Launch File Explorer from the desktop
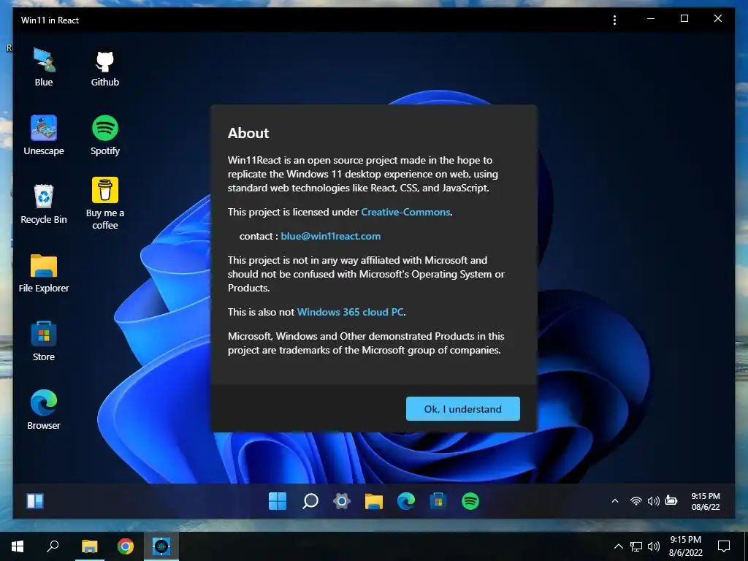748x561 pixels. 44,273
